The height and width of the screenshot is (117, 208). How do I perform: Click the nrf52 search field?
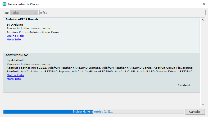pyautogui.click(x=123, y=13)
